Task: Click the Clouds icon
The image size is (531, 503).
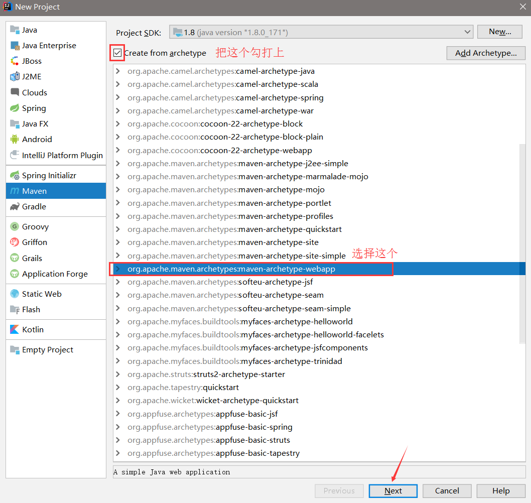Action: (15, 92)
